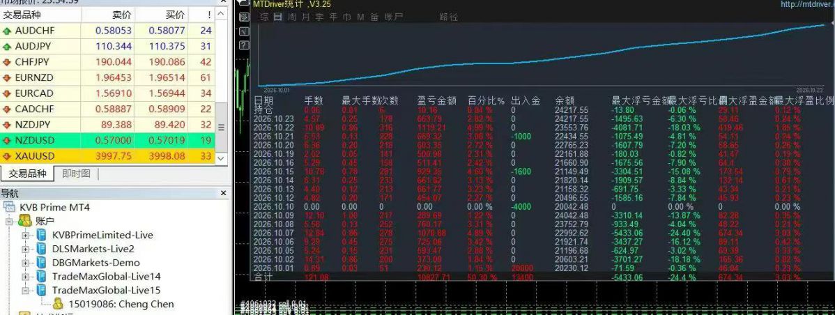Click the 合计 totals row label
Image resolution: width=835 pixels, height=315 pixels.
point(263,277)
